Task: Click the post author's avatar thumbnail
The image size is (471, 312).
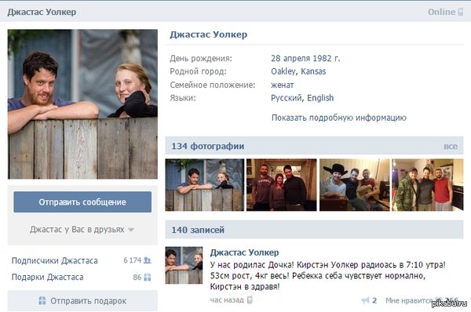Action: 184,265
